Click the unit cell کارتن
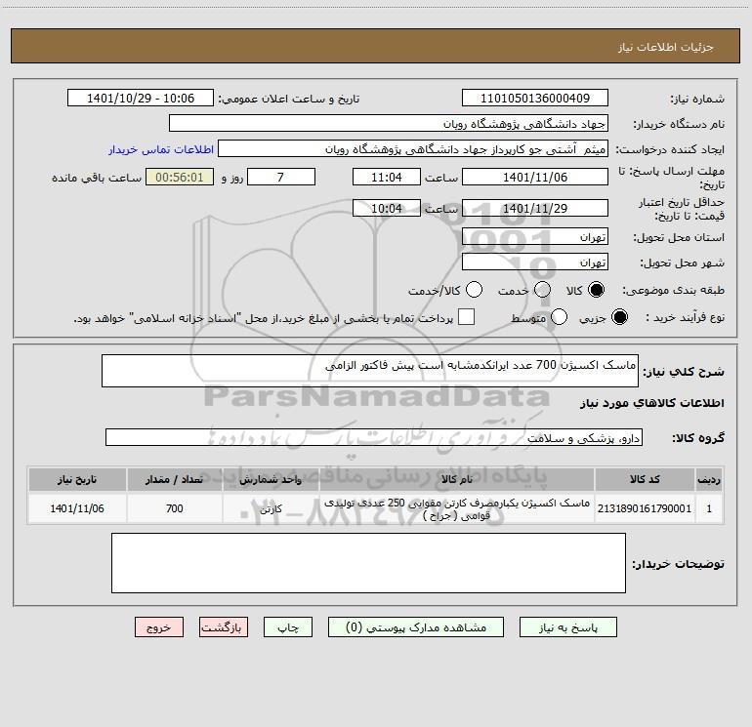Viewport: 752px width, 727px height. [271, 508]
